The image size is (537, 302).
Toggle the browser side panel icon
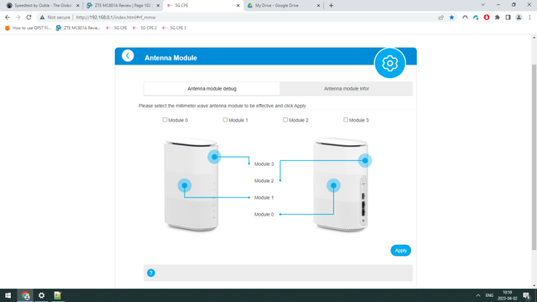508,18
